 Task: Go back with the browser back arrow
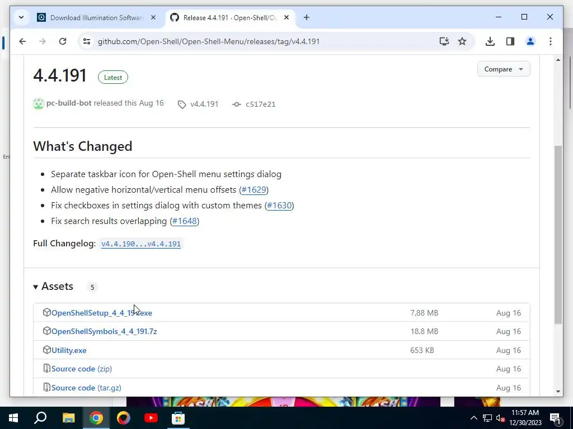22,41
